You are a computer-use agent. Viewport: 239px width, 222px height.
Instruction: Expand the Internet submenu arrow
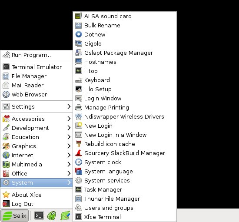(69, 155)
